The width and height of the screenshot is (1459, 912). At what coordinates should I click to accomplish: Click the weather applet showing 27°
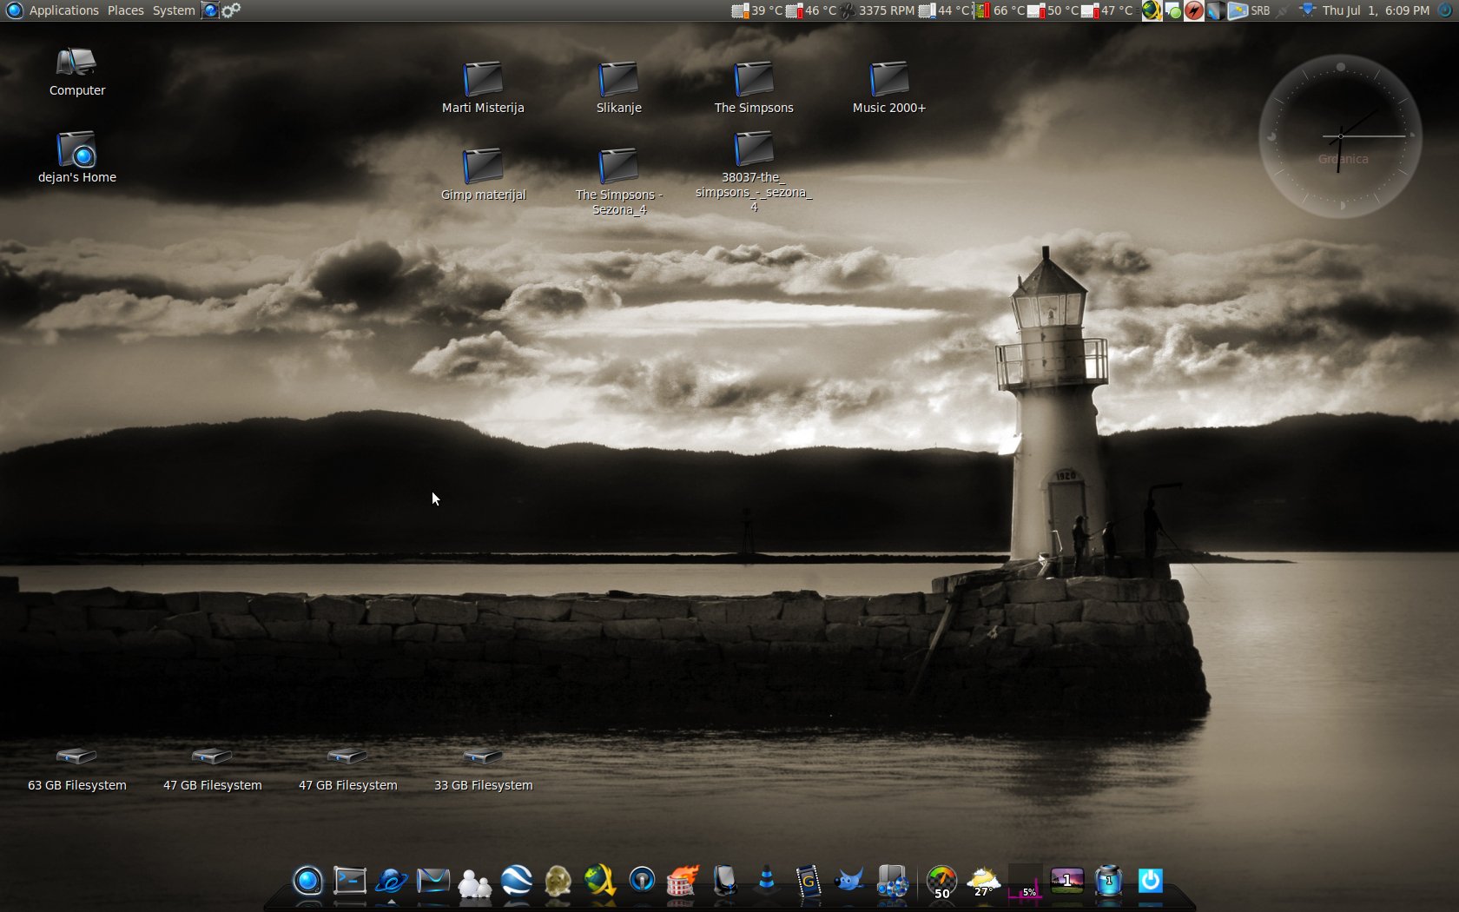983,881
